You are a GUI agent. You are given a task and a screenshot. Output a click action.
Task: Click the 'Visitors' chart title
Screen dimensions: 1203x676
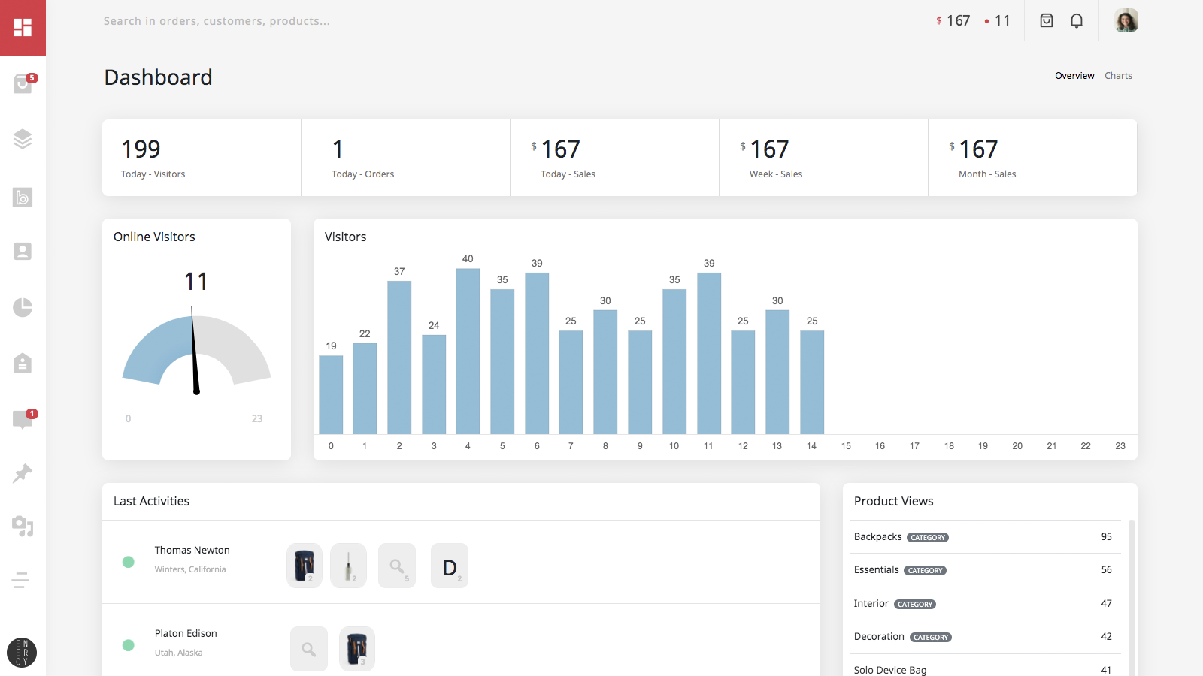(x=345, y=237)
